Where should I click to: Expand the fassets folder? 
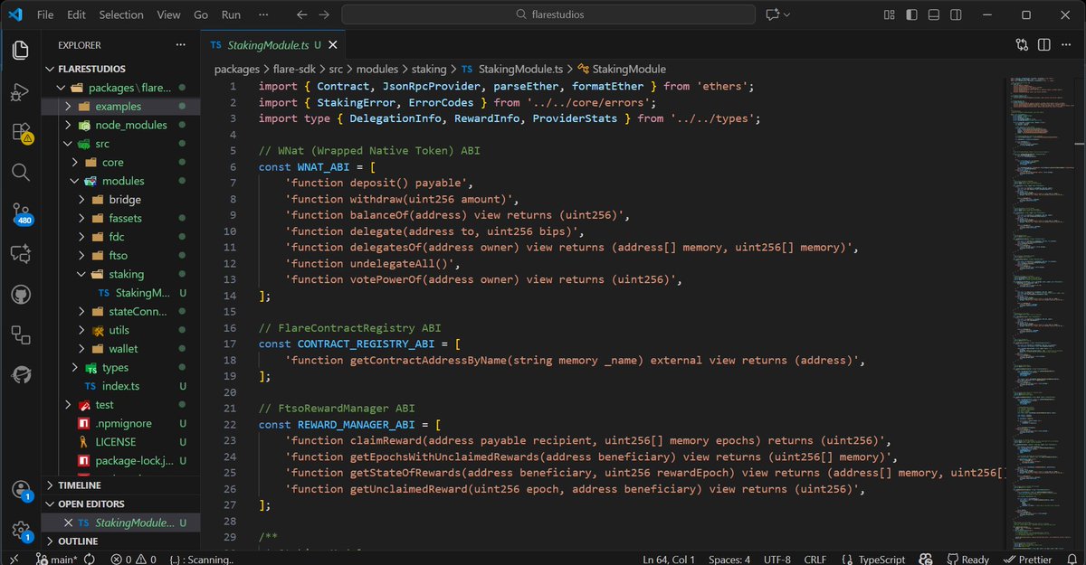point(121,218)
